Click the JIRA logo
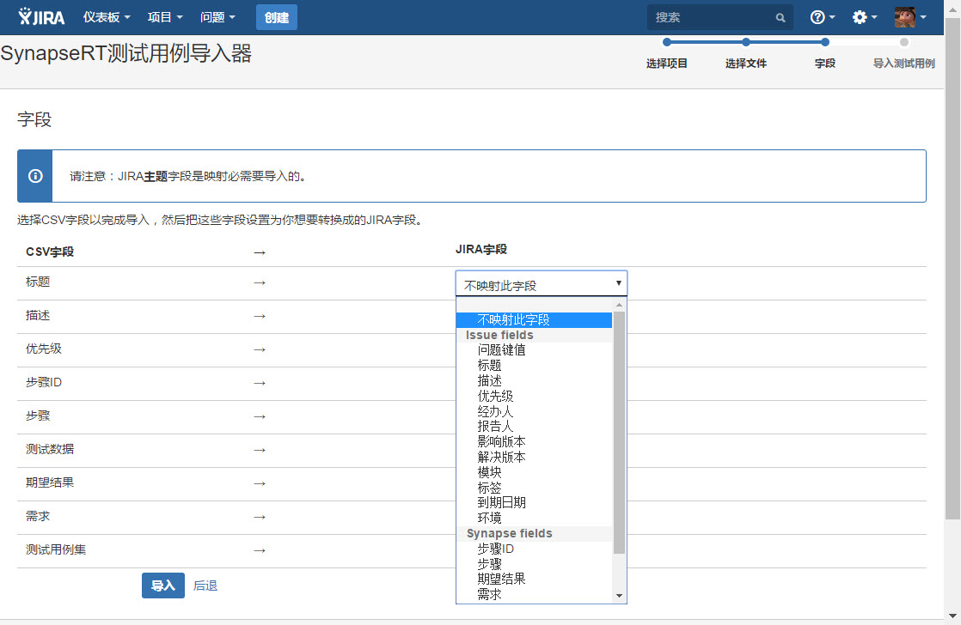 coord(41,17)
